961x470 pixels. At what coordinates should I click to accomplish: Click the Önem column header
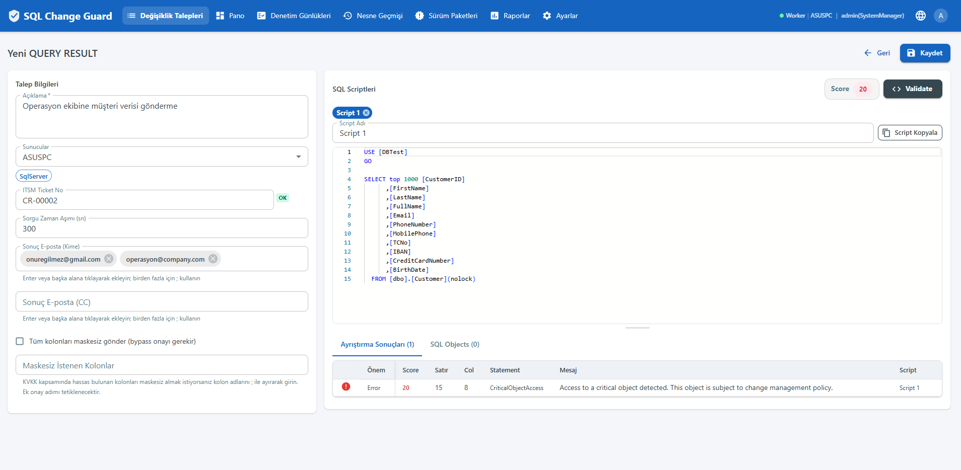376,370
